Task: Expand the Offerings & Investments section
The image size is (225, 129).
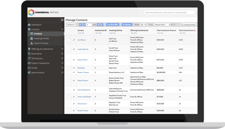Action: pos(62,49)
